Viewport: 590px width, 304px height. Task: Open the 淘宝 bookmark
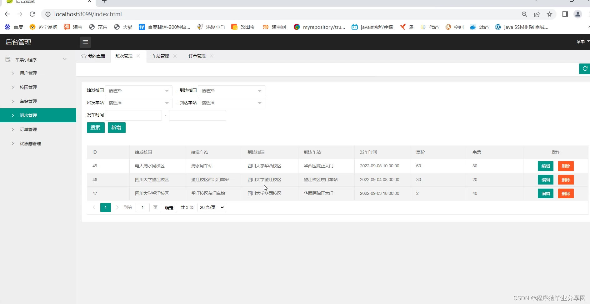[73, 27]
